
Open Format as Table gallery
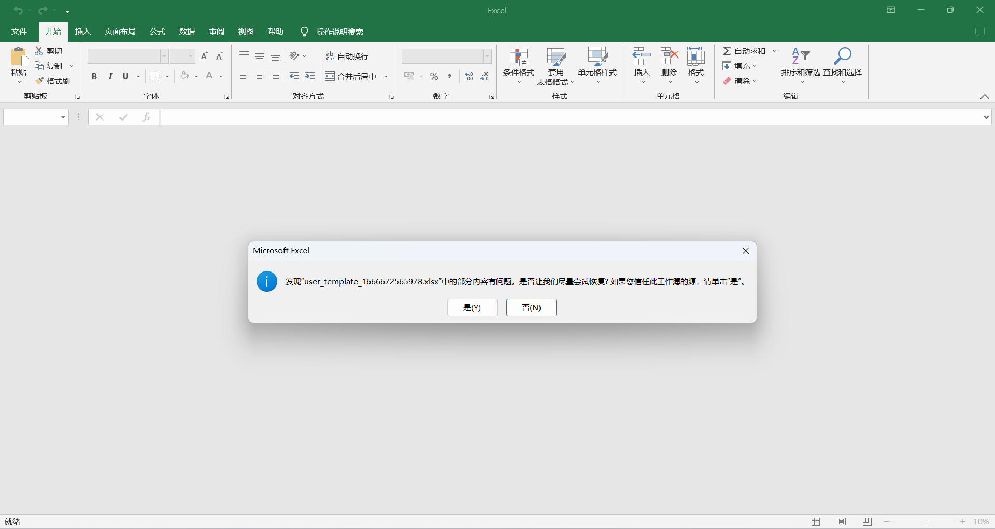556,67
